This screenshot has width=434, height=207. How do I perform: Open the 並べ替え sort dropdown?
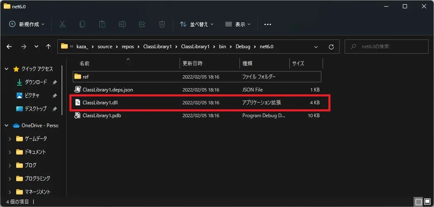197,25
